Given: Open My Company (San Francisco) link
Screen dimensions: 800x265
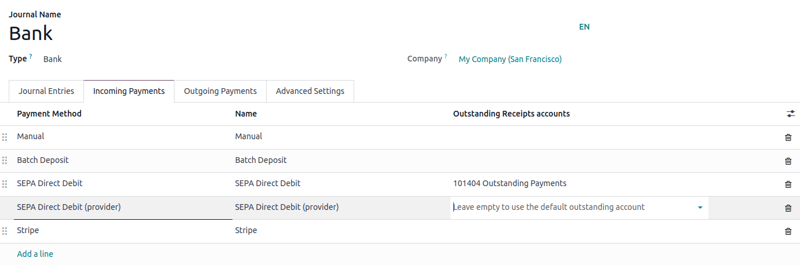Looking at the screenshot, I should click(510, 59).
